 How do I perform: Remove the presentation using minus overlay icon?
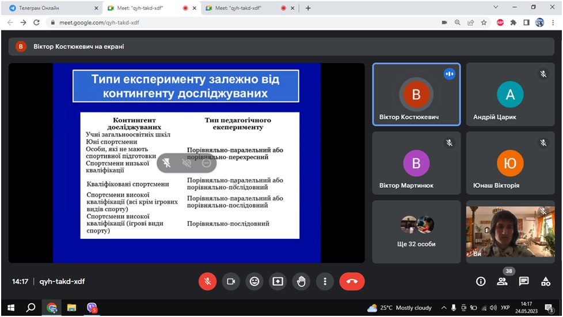pyautogui.click(x=207, y=163)
